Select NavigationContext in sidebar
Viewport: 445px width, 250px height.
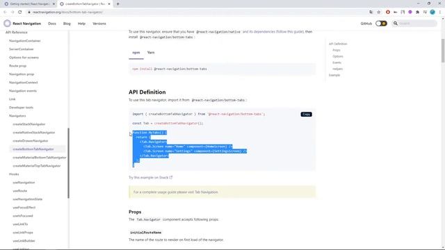(23, 83)
